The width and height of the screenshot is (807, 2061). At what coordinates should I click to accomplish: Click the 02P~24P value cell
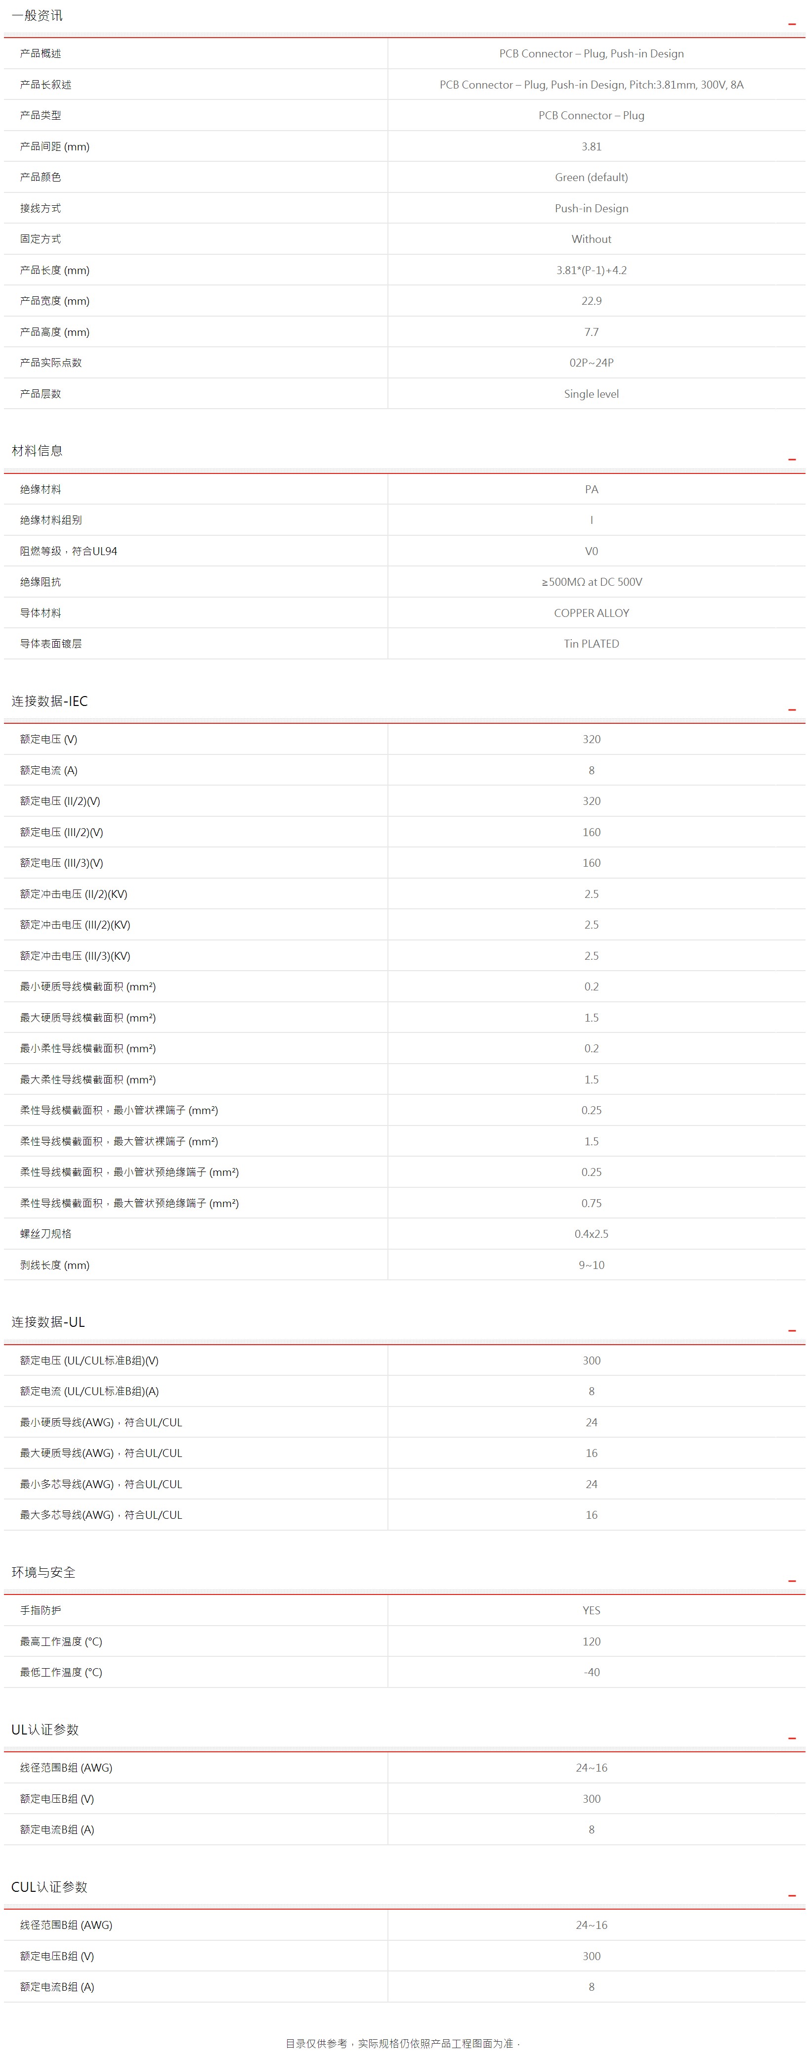coord(591,363)
